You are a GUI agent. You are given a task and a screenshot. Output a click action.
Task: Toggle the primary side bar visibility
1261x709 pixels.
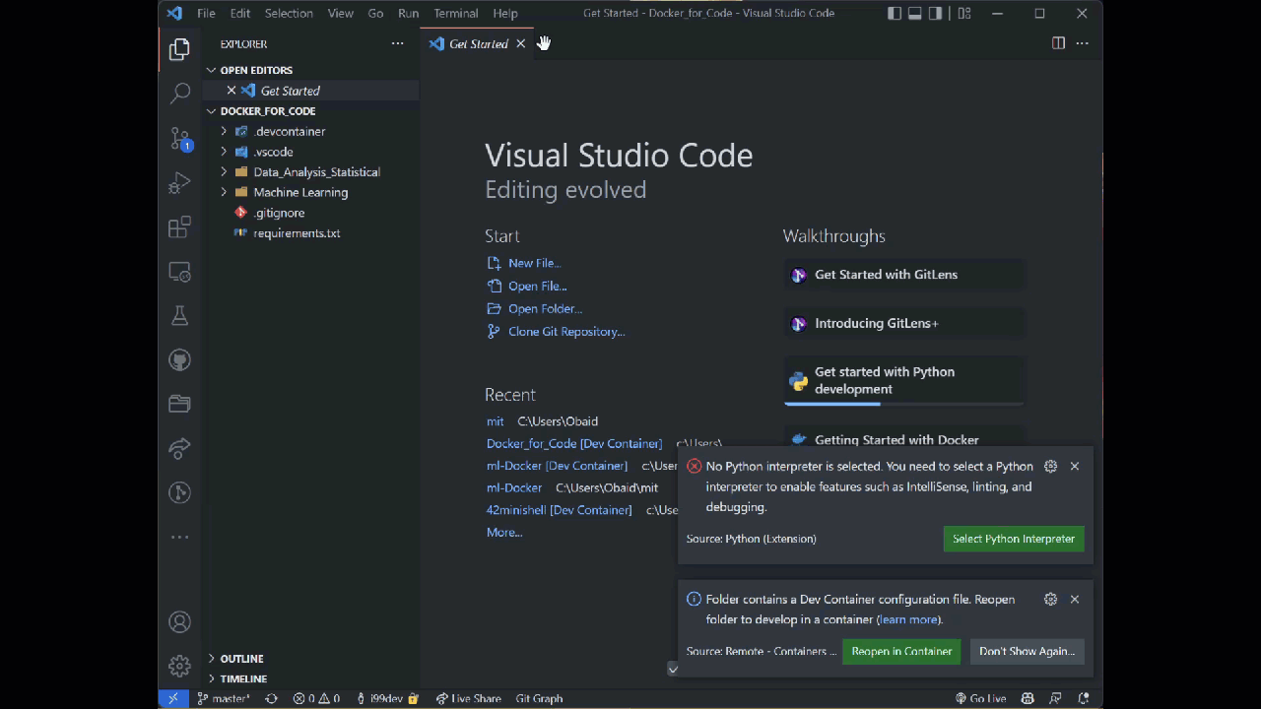coord(894,14)
